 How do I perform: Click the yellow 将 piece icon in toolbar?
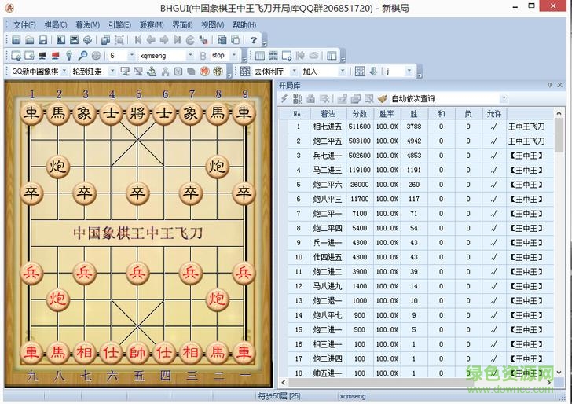pyautogui.click(x=218, y=72)
